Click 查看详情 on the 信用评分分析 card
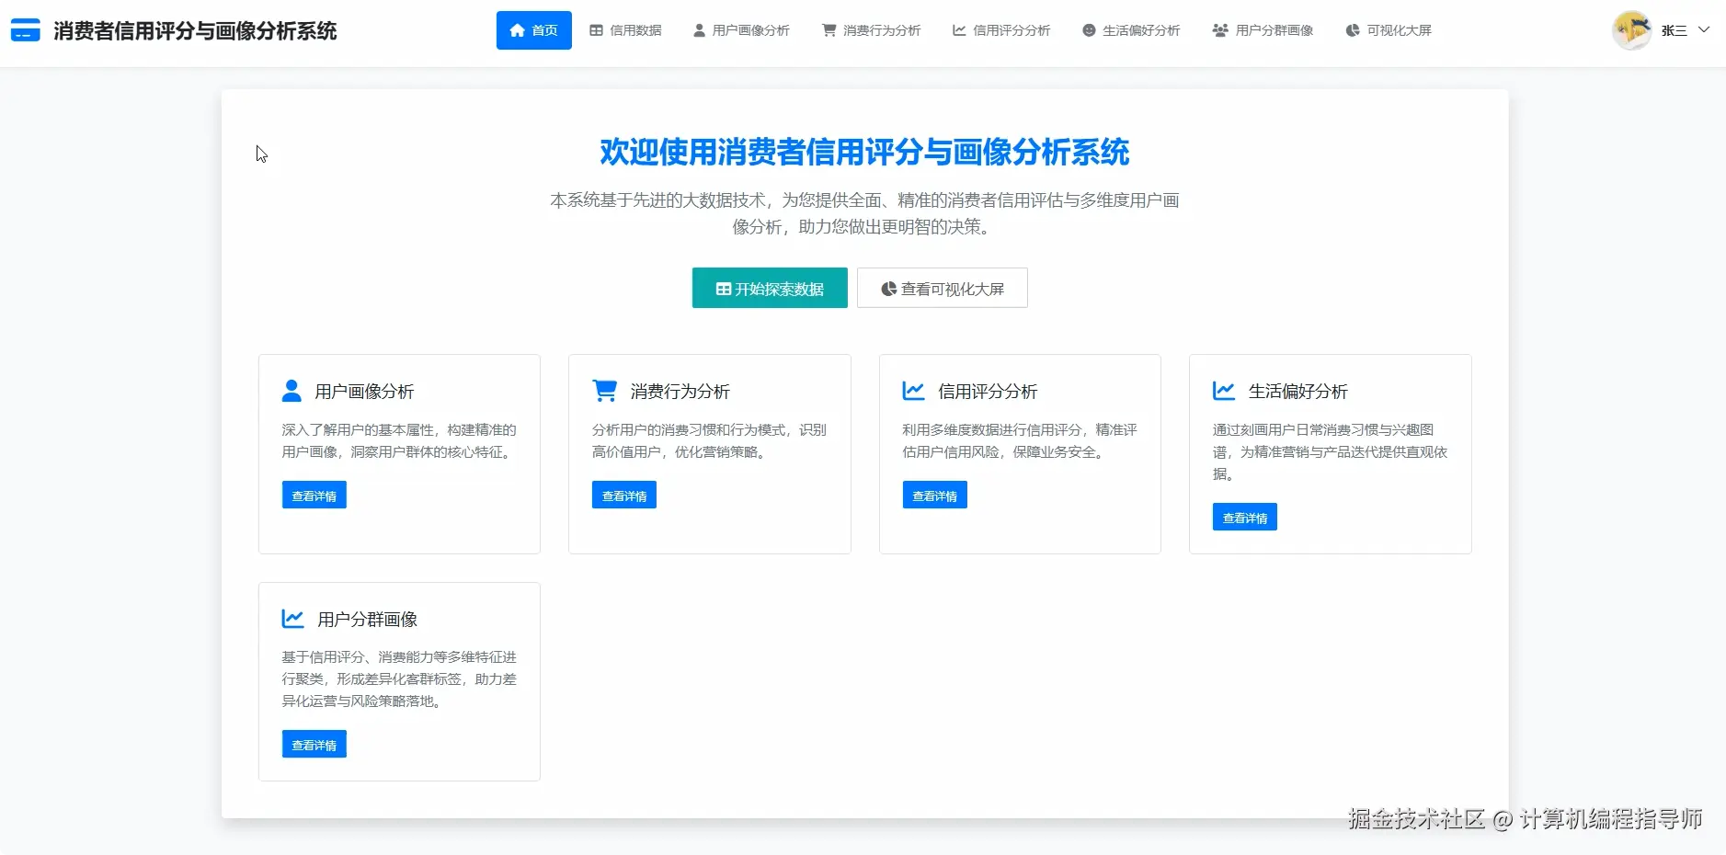Viewport: 1726px width, 855px height. click(935, 496)
